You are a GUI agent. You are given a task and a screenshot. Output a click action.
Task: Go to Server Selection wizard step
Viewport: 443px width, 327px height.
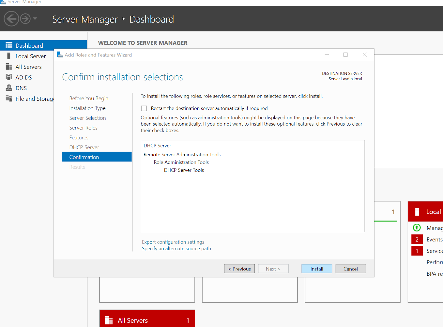pos(87,118)
